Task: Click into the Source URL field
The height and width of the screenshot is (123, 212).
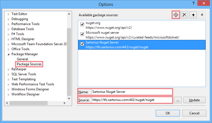Action: (x=132, y=100)
